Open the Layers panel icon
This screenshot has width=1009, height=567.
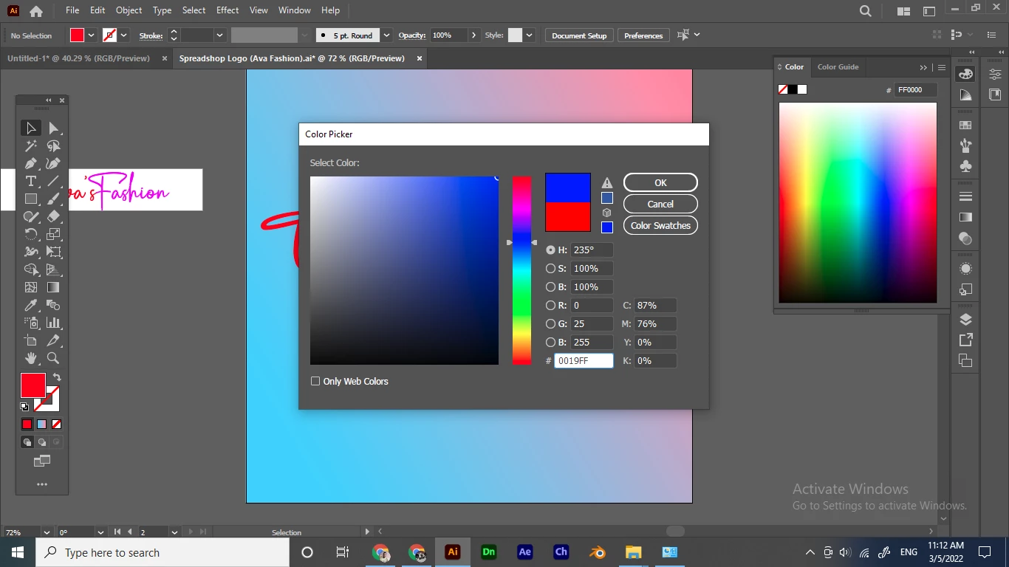tap(965, 320)
